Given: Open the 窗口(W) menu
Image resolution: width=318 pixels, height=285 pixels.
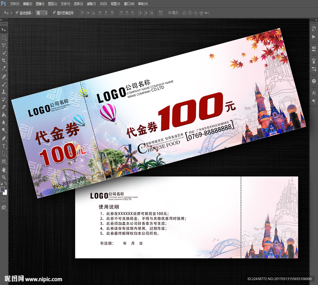Looking at the screenshot, I should pos(129,4).
